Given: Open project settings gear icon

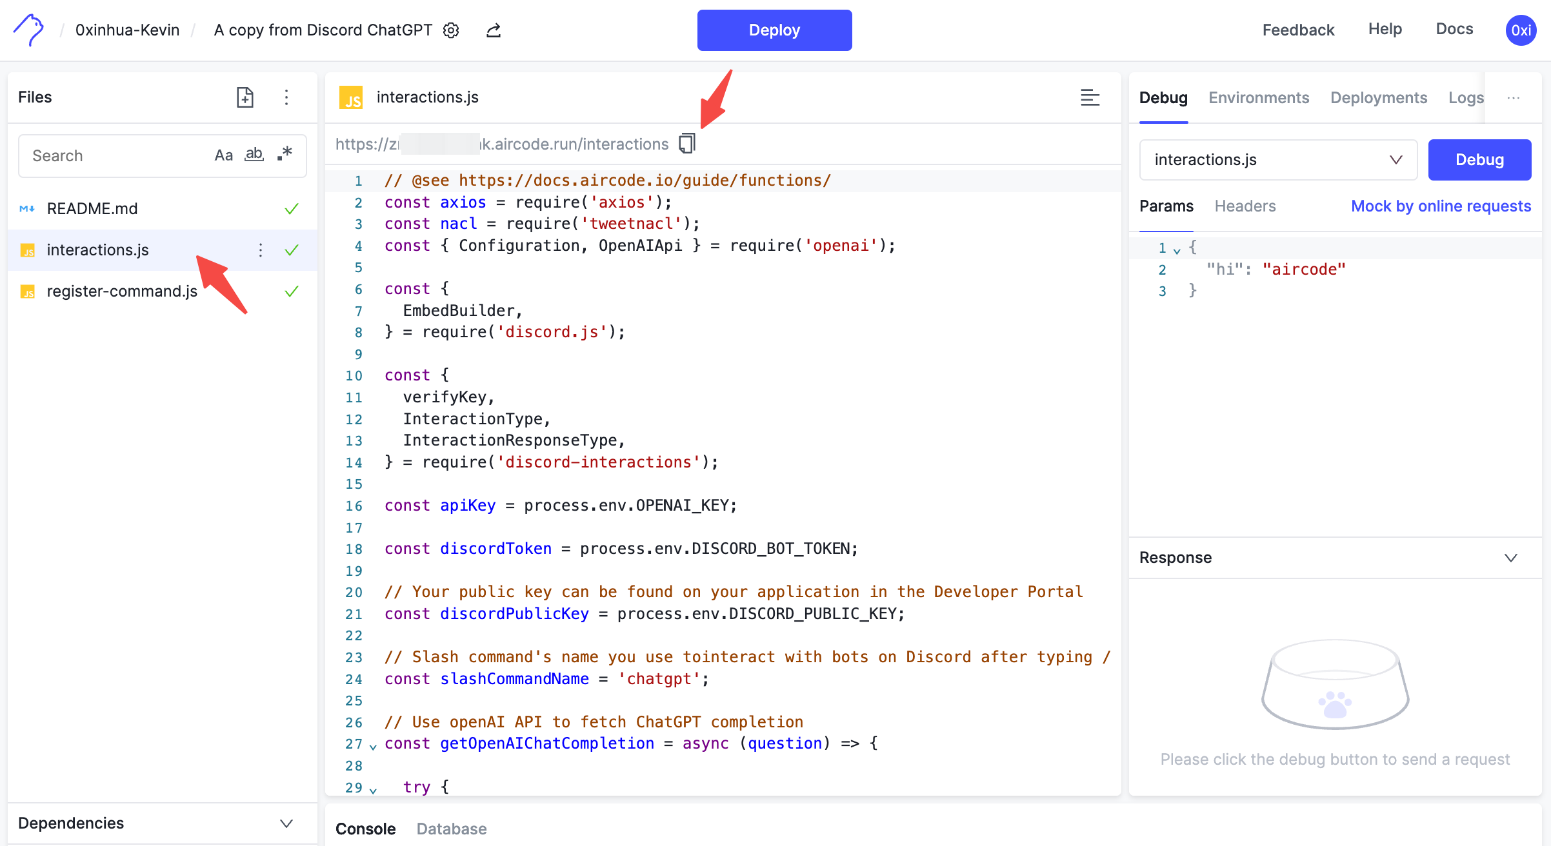Looking at the screenshot, I should coord(451,30).
